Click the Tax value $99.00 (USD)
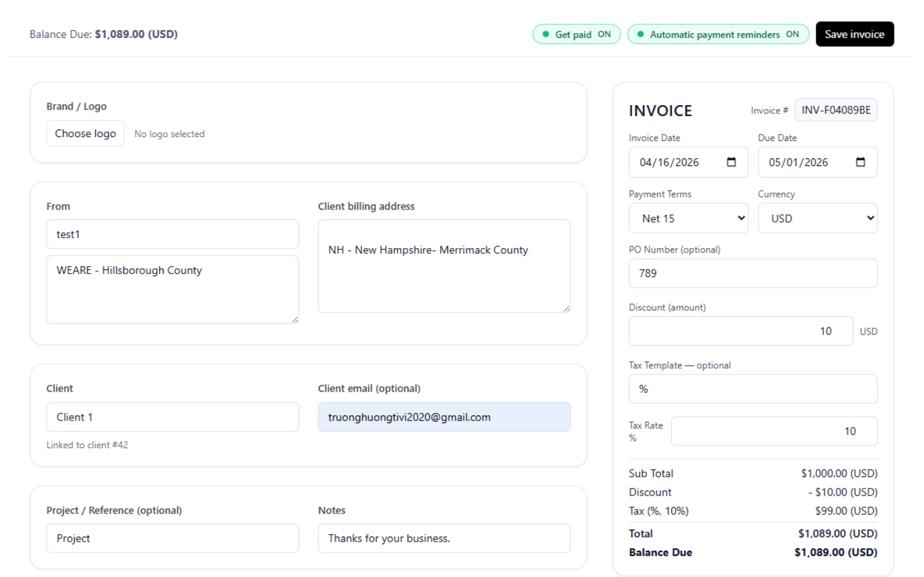Screen dimensions: 924x577 point(846,510)
